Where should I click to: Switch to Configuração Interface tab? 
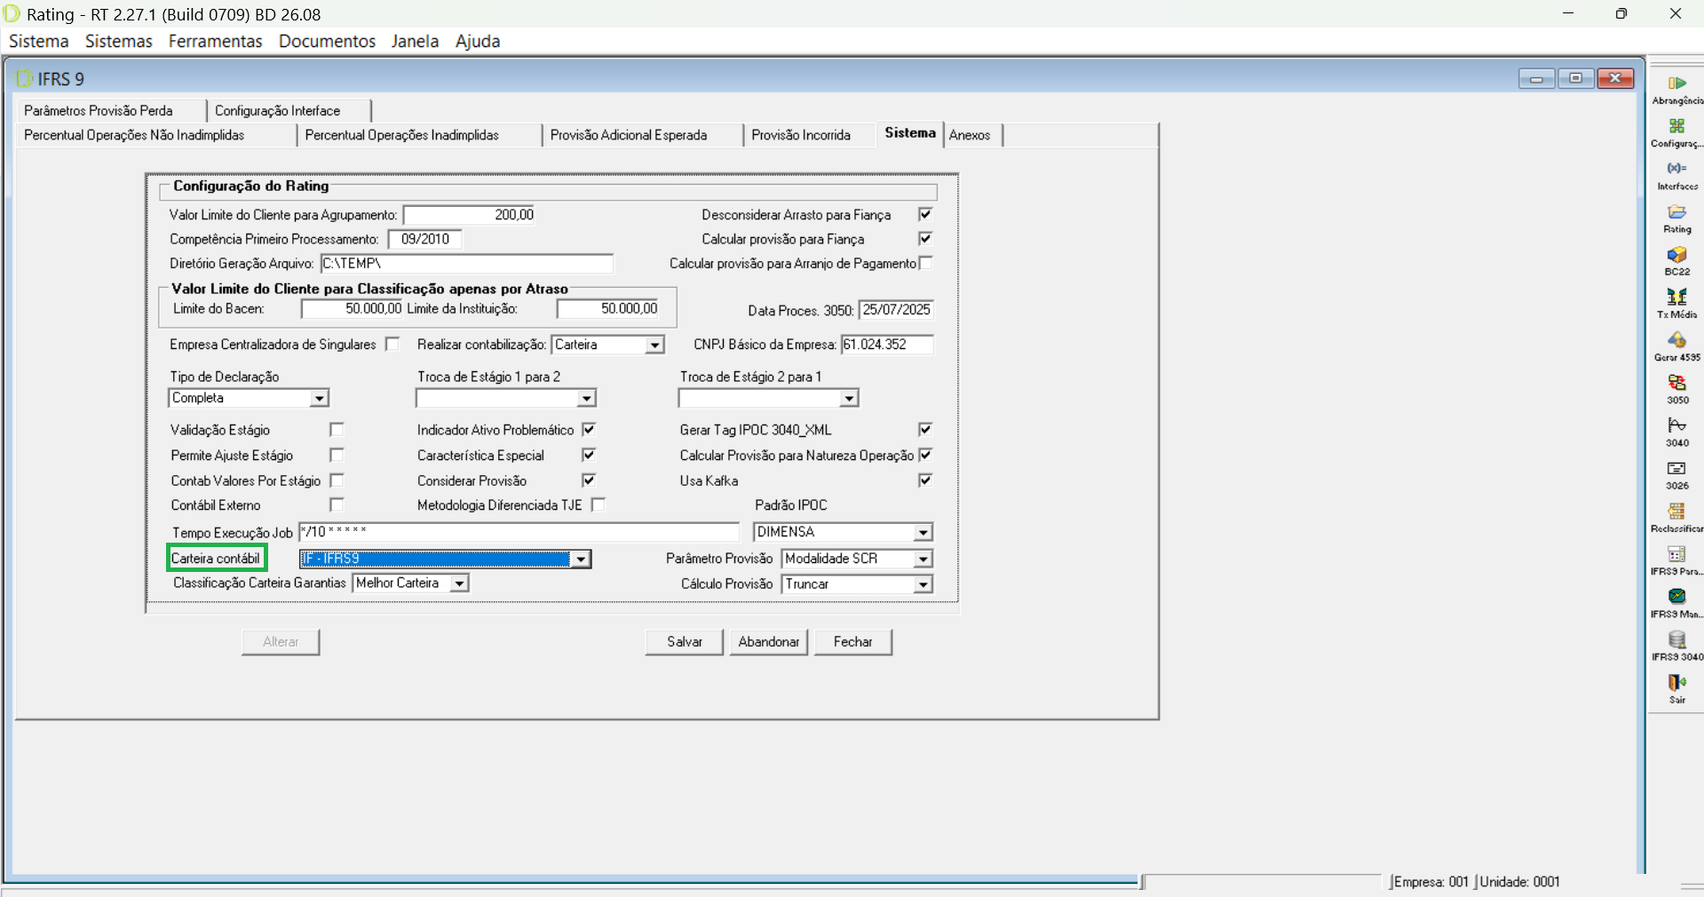[289, 110]
